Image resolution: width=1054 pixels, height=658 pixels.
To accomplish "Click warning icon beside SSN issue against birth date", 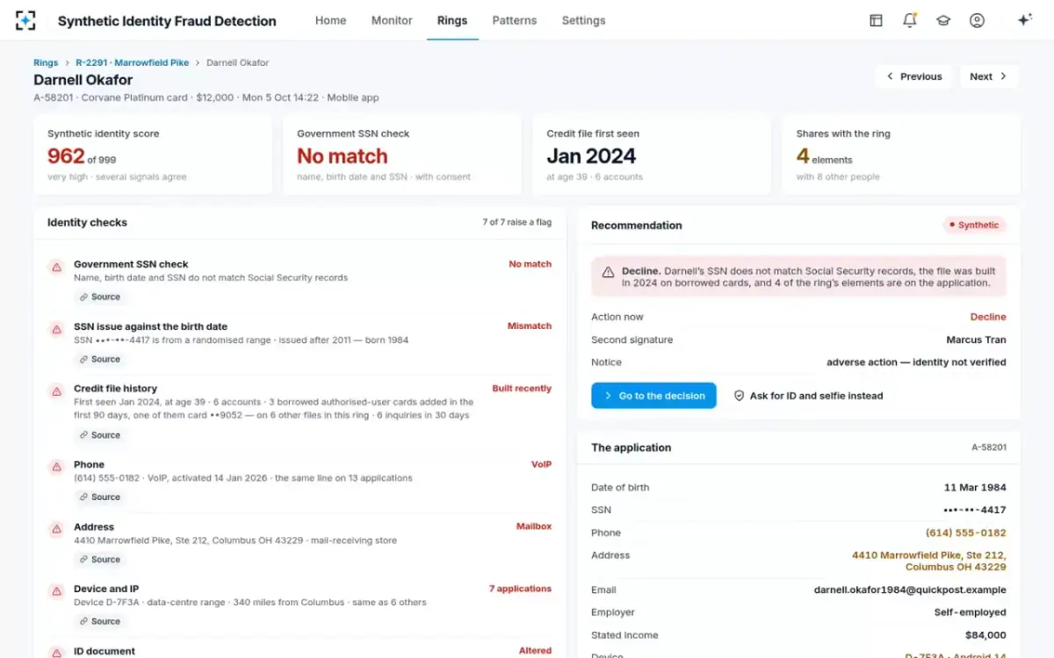I will pyautogui.click(x=56, y=329).
